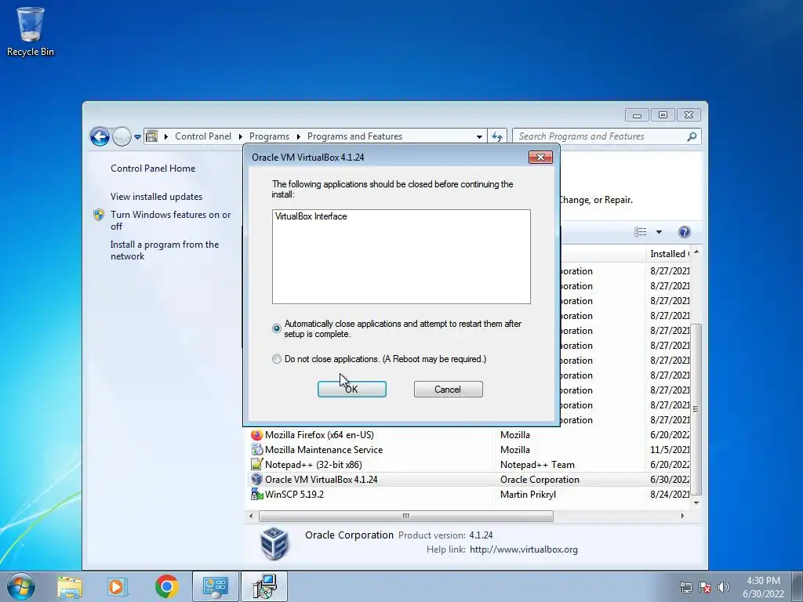The height and width of the screenshot is (602, 803).
Task: Open the http://www.virtualbox.org help link
Action: tap(523, 549)
